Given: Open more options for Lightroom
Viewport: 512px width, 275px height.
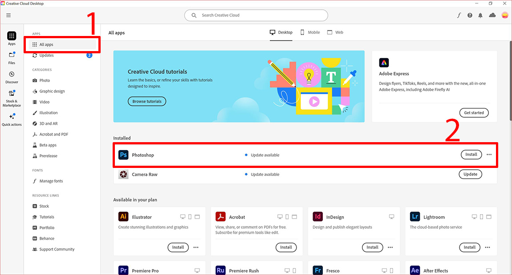Looking at the screenshot, I should (x=488, y=247).
